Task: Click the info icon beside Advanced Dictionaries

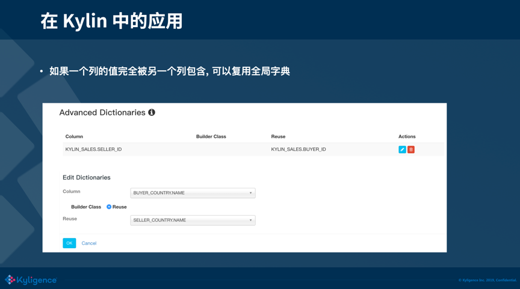Action: (152, 112)
